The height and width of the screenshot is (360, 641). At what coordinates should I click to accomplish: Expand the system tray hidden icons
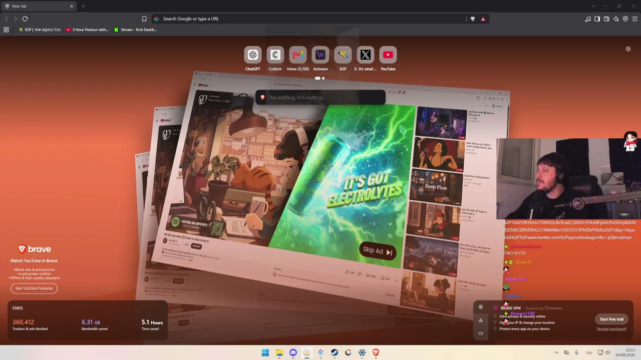tap(556, 353)
